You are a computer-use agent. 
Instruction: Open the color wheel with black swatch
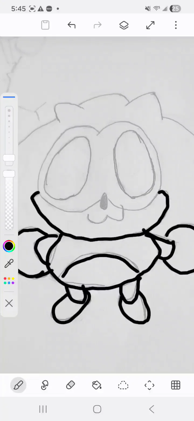pyautogui.click(x=9, y=246)
